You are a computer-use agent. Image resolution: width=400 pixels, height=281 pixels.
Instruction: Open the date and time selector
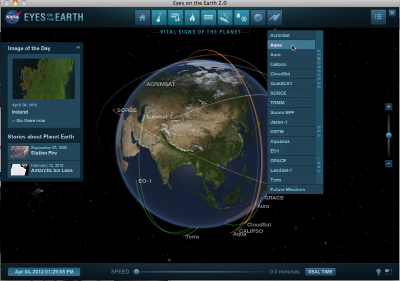[44, 272]
